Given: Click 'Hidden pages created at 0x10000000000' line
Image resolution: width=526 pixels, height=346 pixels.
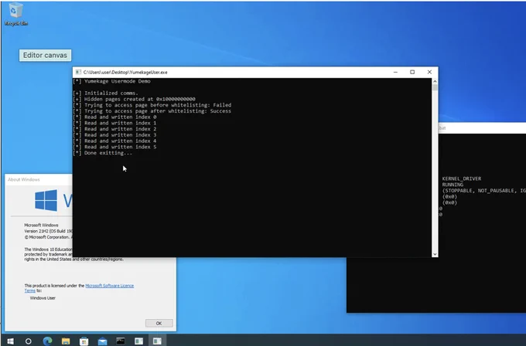Looking at the screenshot, I should tap(134, 99).
